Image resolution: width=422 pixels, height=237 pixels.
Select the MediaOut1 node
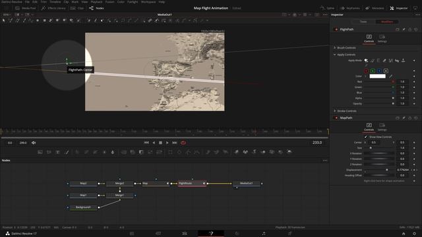coord(246,183)
